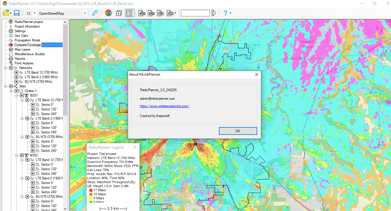Toggle LTE Band 12 (700 MHz) checkbox under Networks
391x211 pixels.
16,72
